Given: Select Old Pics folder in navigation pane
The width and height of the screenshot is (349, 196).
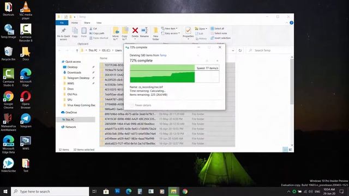Looking at the screenshot, I should (72, 94).
